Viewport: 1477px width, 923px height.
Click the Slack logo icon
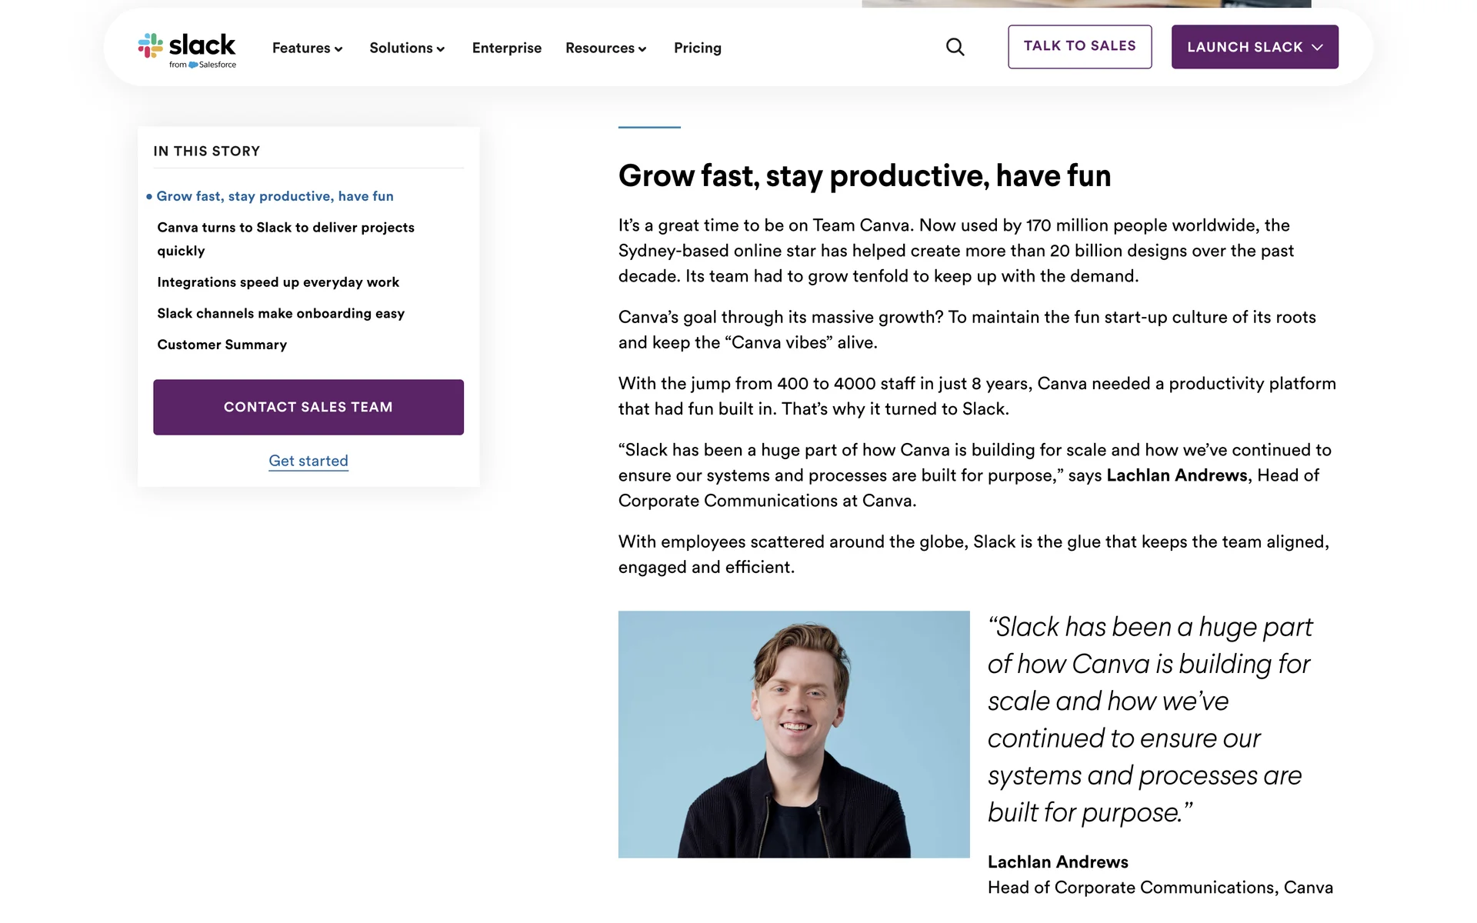(x=151, y=45)
